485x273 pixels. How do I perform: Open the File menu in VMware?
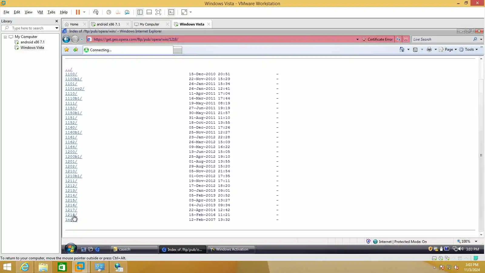[6, 12]
